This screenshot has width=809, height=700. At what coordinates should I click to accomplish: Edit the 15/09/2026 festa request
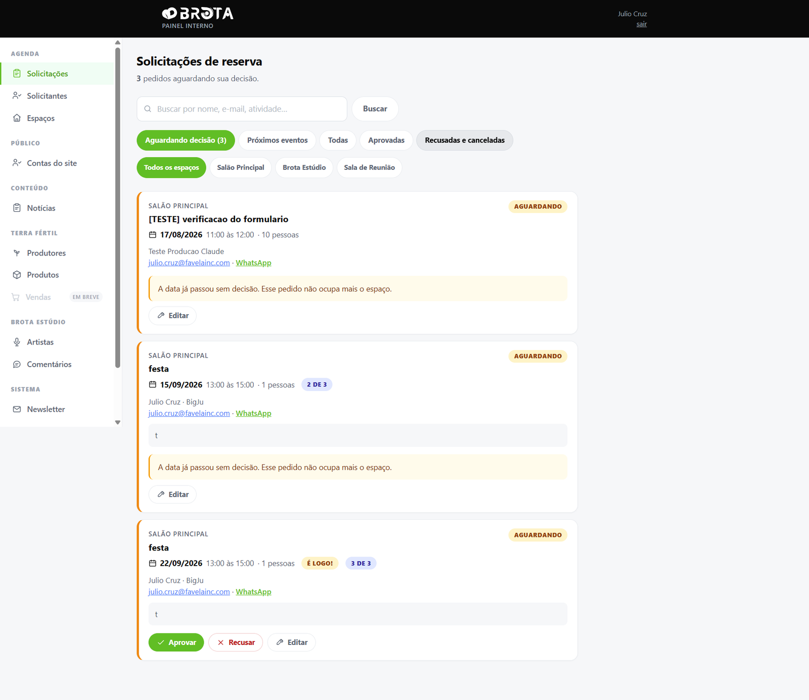(172, 494)
